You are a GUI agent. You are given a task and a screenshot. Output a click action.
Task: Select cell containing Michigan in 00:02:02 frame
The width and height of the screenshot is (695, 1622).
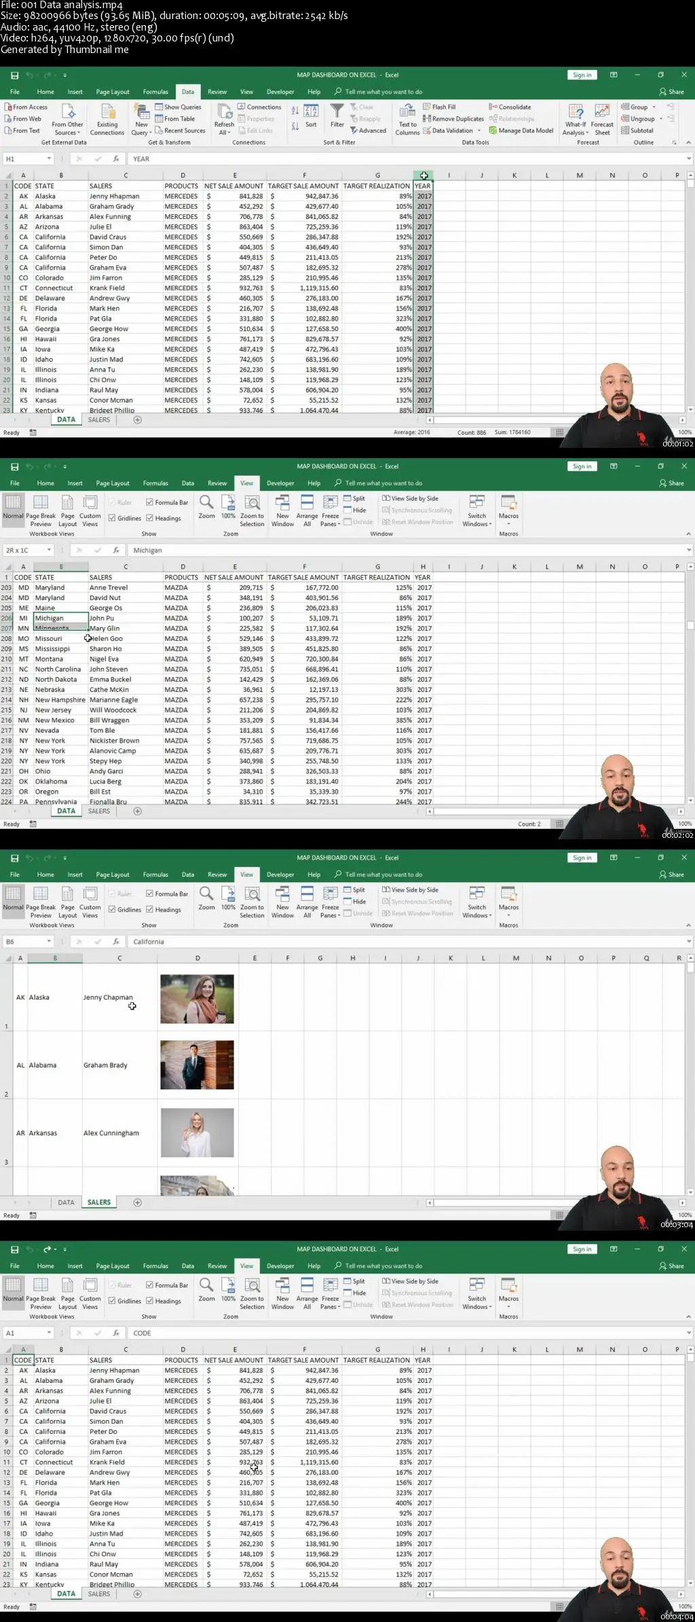pyautogui.click(x=60, y=618)
